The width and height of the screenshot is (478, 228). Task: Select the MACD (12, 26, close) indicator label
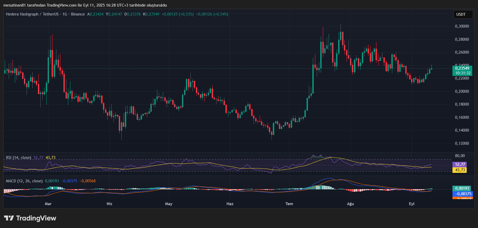[x=24, y=181]
